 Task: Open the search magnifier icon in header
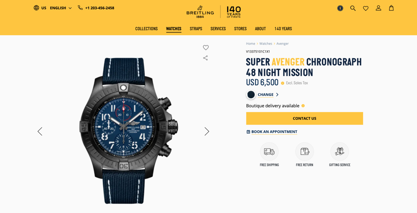click(353, 8)
